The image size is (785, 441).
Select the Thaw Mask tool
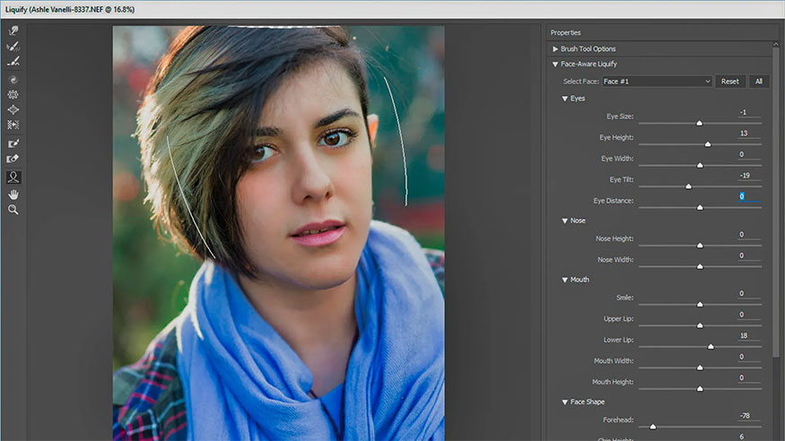tap(13, 159)
